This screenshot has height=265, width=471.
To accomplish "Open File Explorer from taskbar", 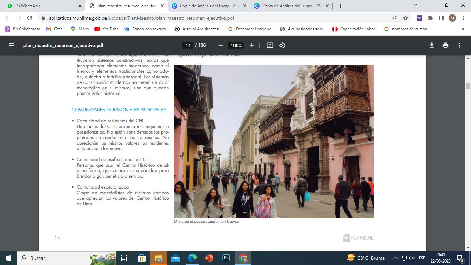I will coord(158,258).
